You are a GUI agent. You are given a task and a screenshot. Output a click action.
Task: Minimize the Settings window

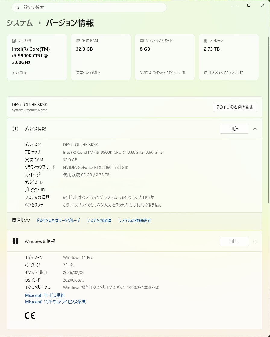click(235, 5)
